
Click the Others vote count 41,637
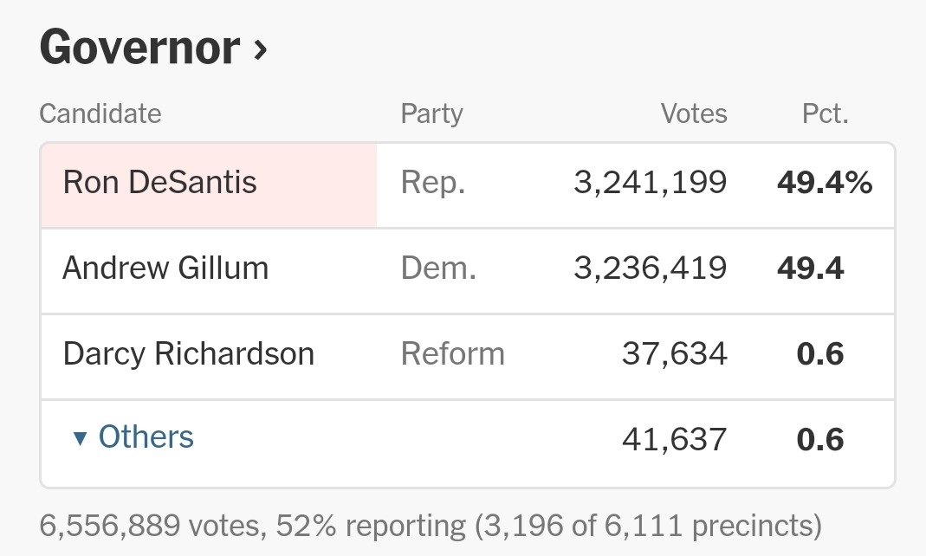click(674, 440)
